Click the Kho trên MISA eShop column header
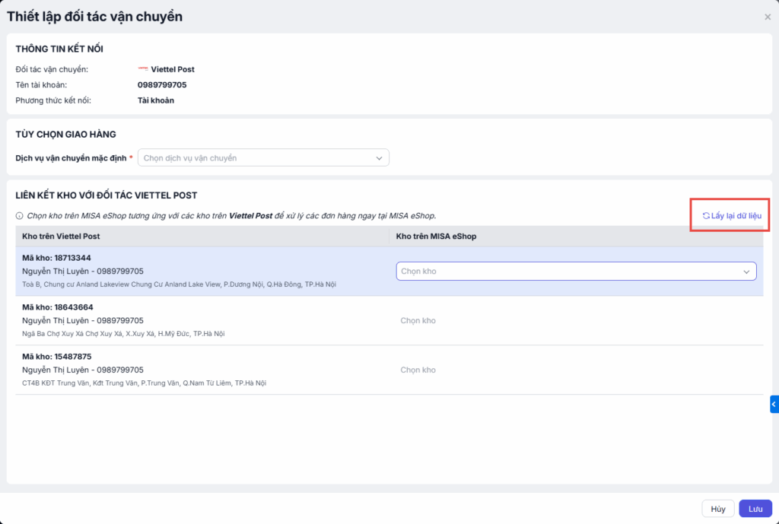Viewport: 779px width, 524px height. pos(436,237)
